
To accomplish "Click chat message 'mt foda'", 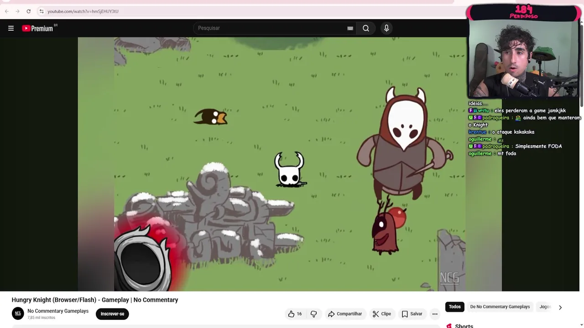I will click(507, 154).
